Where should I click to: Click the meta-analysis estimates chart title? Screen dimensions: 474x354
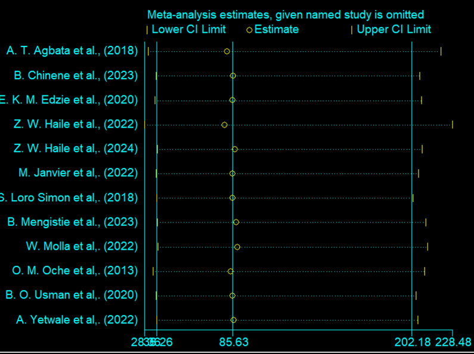(x=286, y=14)
